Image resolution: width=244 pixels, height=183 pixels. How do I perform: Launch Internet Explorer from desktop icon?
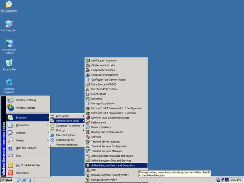[9, 86]
